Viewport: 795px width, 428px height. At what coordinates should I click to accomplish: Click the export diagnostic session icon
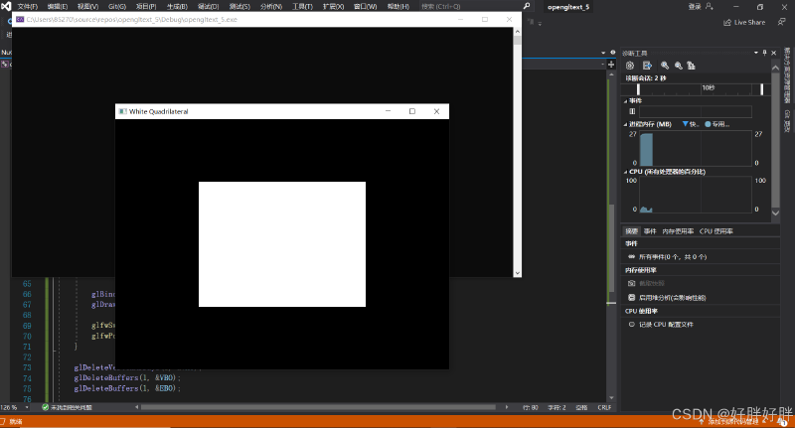tap(647, 66)
